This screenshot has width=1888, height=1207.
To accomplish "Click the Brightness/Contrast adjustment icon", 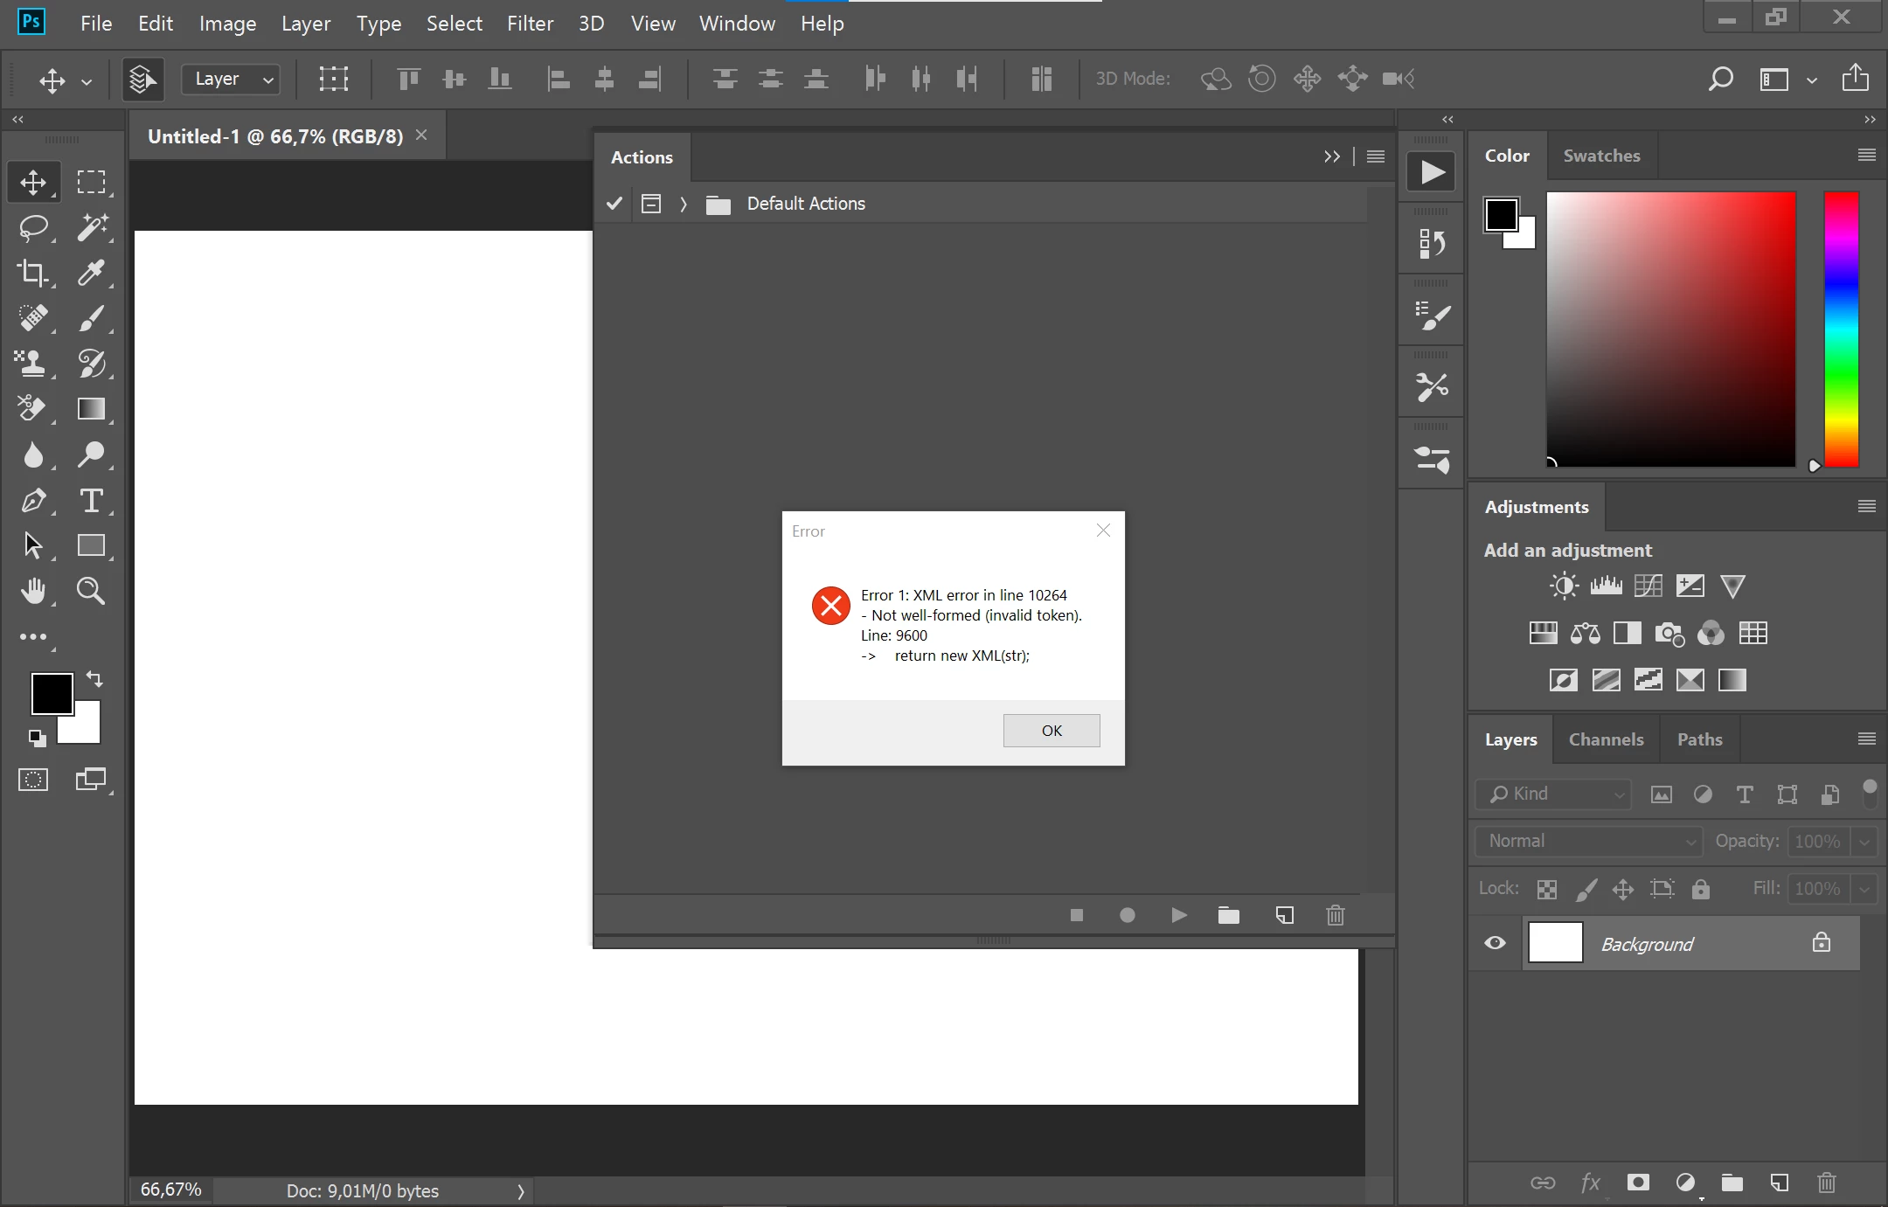I will tap(1564, 586).
